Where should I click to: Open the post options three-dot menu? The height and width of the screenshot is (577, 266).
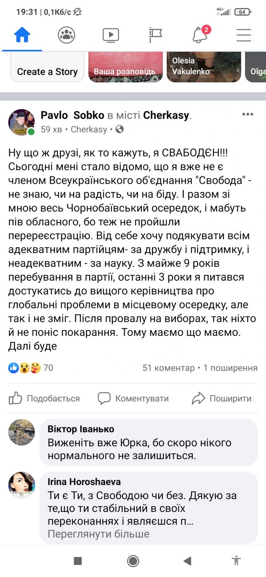coord(247,114)
